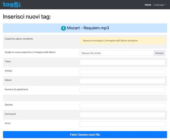Screen dimensions: 170x140
Task: Click the 'Inserisci nuovi tag:' heading
Action: pos(27,17)
